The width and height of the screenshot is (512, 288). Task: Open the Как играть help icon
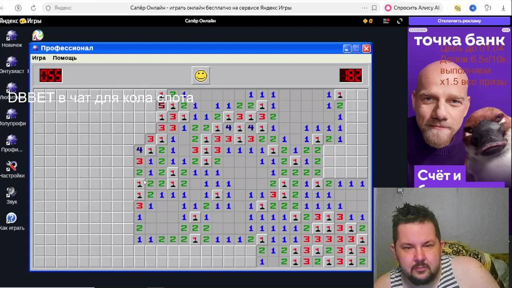point(12,222)
